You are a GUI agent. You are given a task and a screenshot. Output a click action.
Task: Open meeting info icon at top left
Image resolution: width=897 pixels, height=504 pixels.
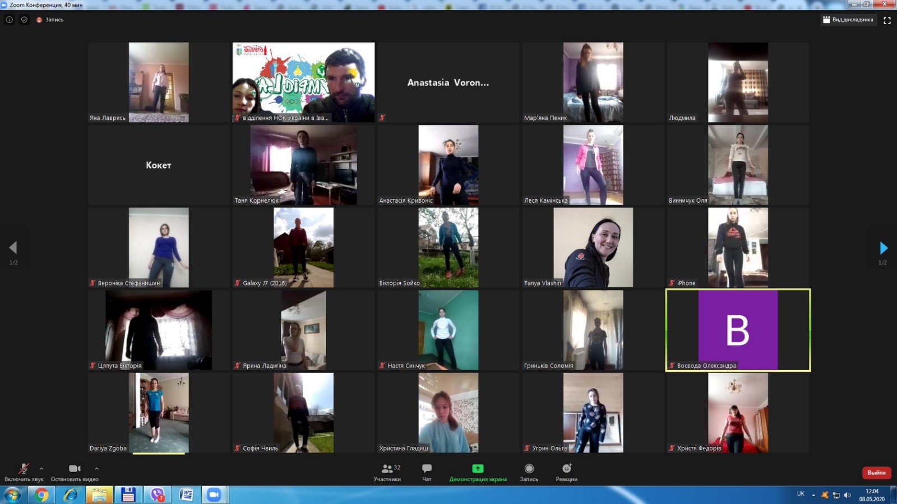10,20
